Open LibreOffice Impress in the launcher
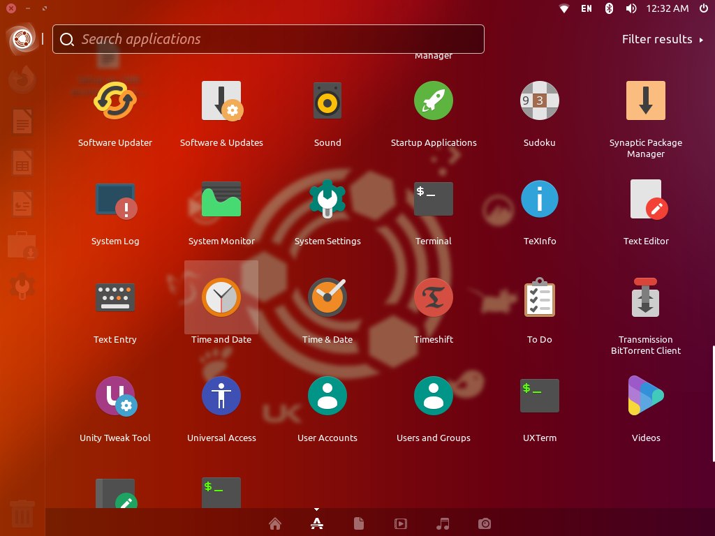Screen dimensions: 715x536 [x=22, y=204]
